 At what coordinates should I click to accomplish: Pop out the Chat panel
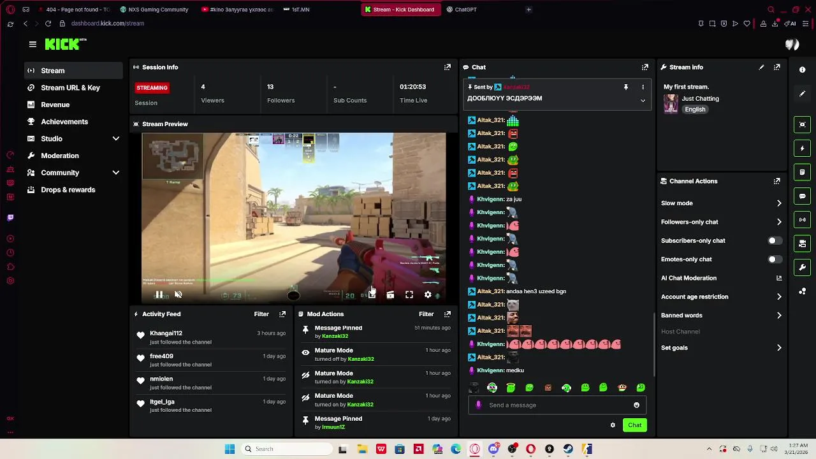point(645,67)
